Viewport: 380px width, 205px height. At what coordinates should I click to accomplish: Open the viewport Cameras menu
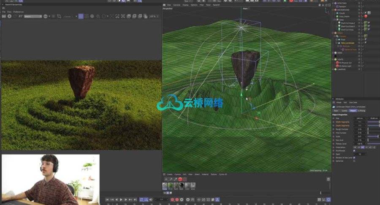[177, 5]
